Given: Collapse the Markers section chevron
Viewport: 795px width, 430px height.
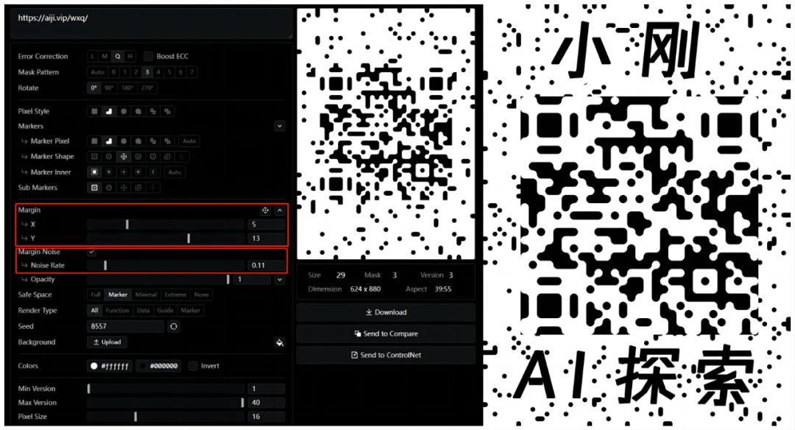Looking at the screenshot, I should click(x=280, y=126).
